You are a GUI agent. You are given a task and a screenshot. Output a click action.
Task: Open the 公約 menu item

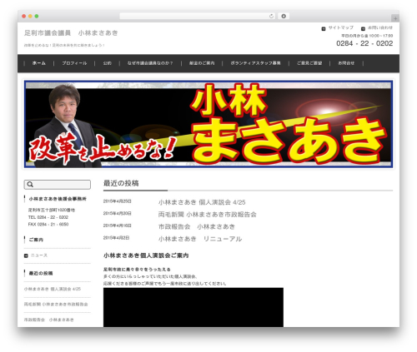pos(107,63)
